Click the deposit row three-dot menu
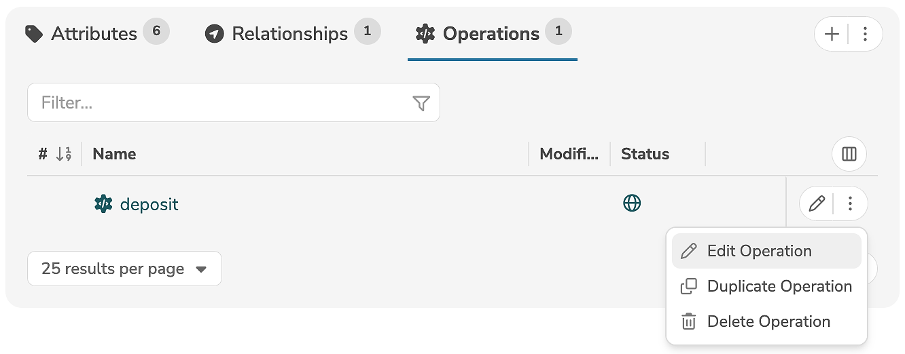This screenshot has height=354, width=905. (850, 203)
